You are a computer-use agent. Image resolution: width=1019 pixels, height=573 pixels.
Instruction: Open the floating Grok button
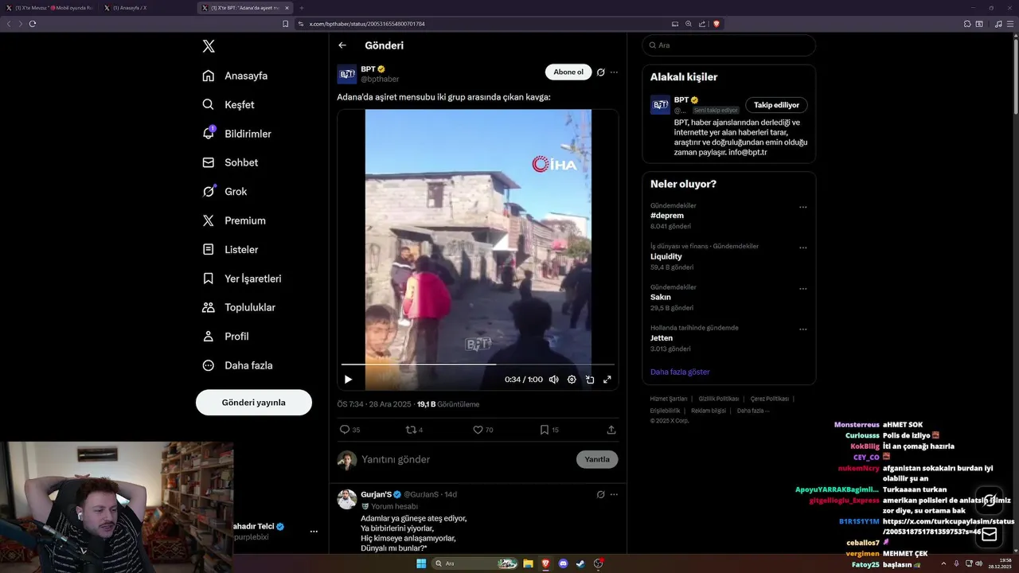(990, 500)
